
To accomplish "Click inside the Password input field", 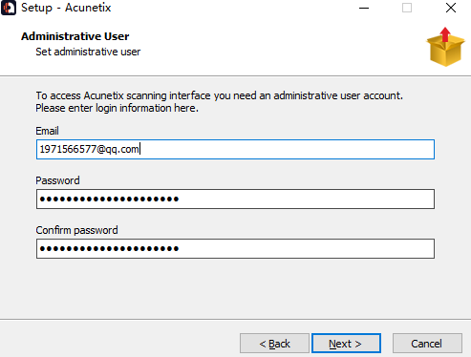I will 235,199.
